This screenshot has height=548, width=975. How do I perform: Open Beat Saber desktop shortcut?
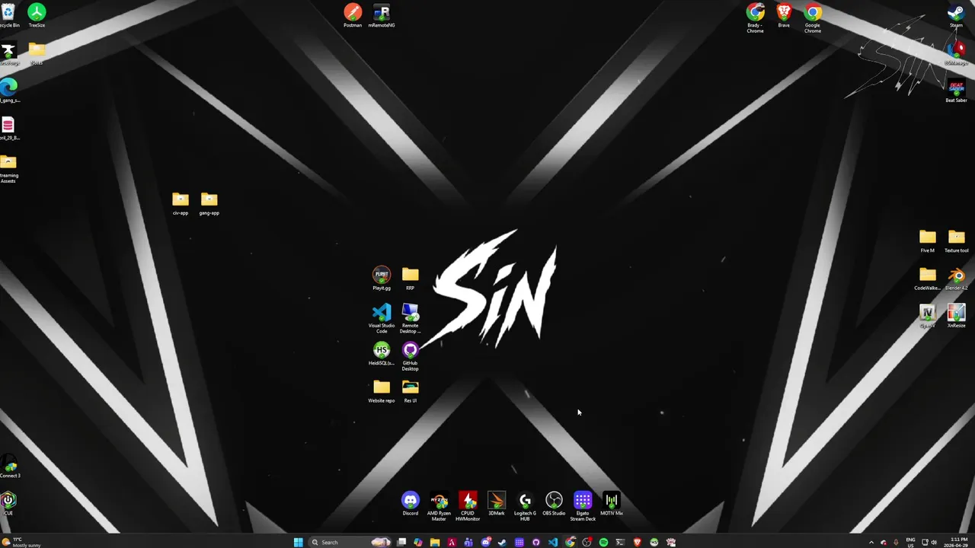(956, 91)
